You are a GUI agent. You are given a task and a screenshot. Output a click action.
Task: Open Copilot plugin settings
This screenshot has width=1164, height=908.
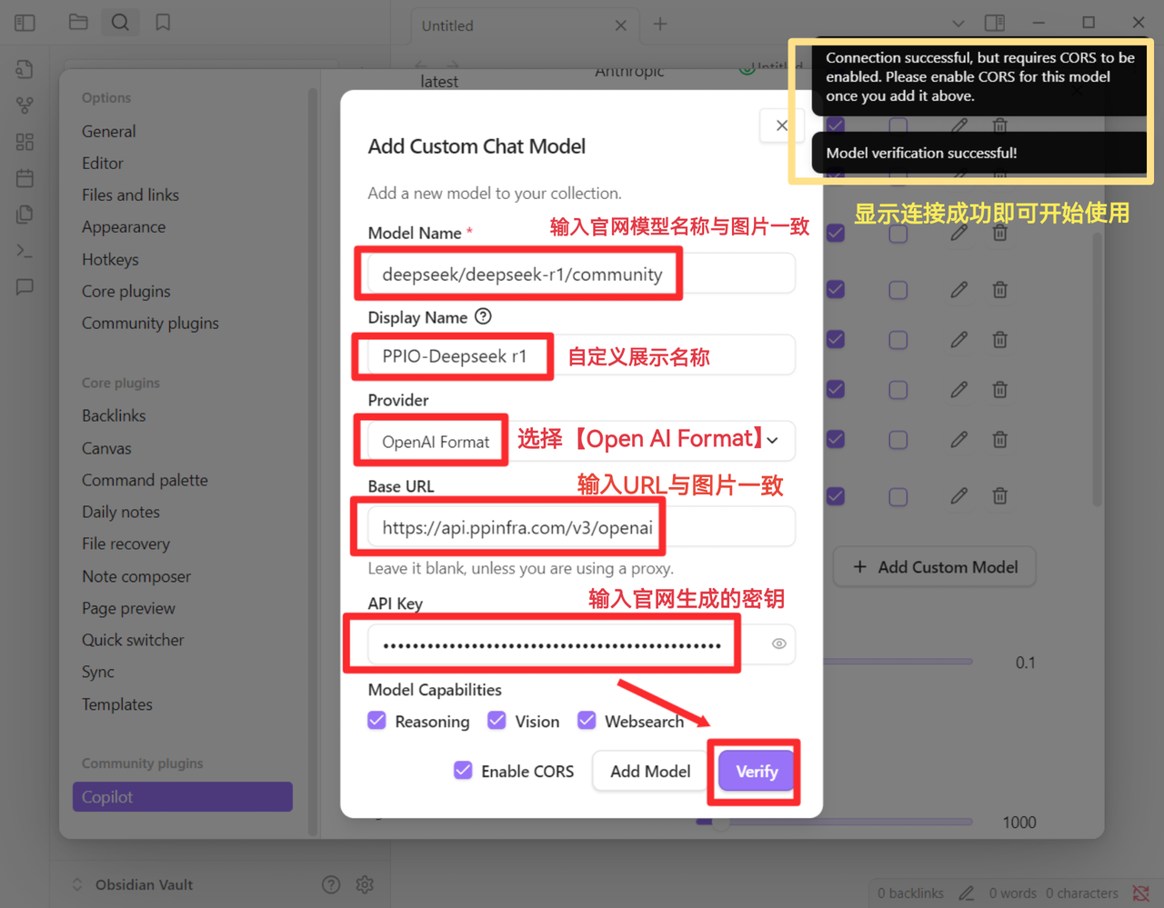[183, 796]
